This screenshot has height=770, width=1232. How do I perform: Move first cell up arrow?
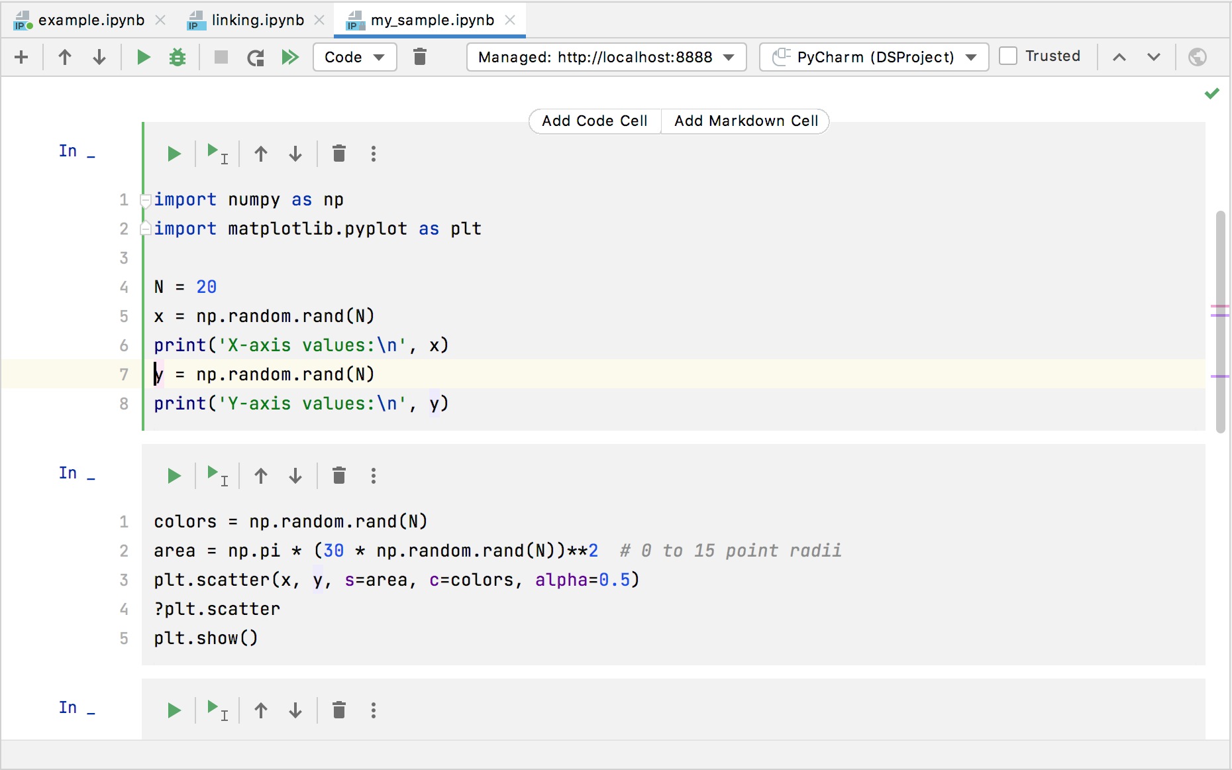pyautogui.click(x=261, y=154)
